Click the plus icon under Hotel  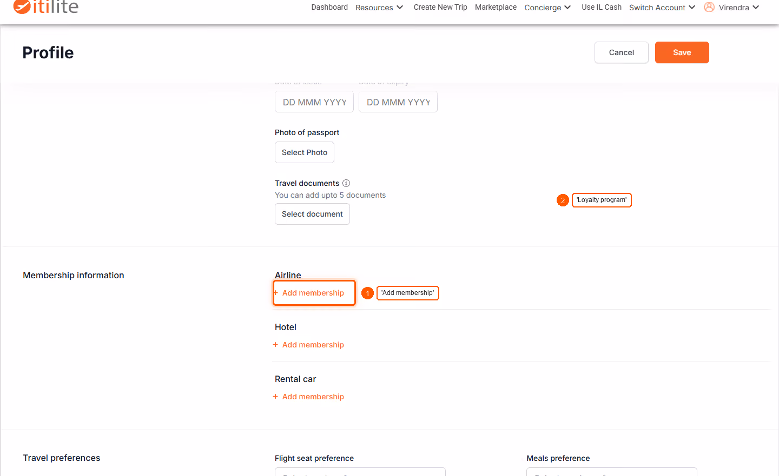pos(275,345)
